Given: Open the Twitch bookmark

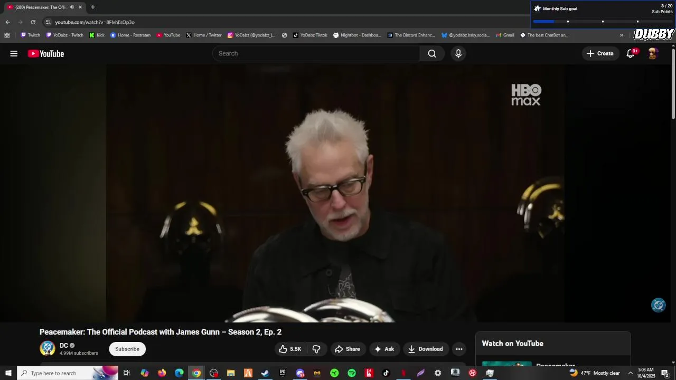Looking at the screenshot, I should [x=30, y=35].
